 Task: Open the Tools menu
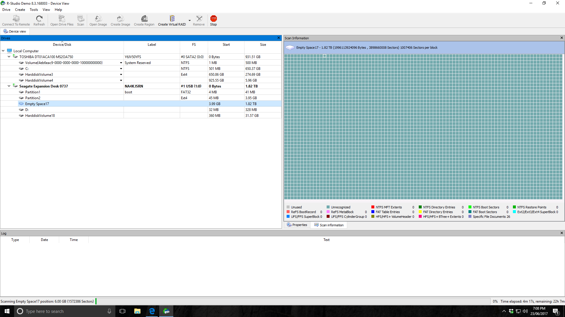pyautogui.click(x=34, y=10)
